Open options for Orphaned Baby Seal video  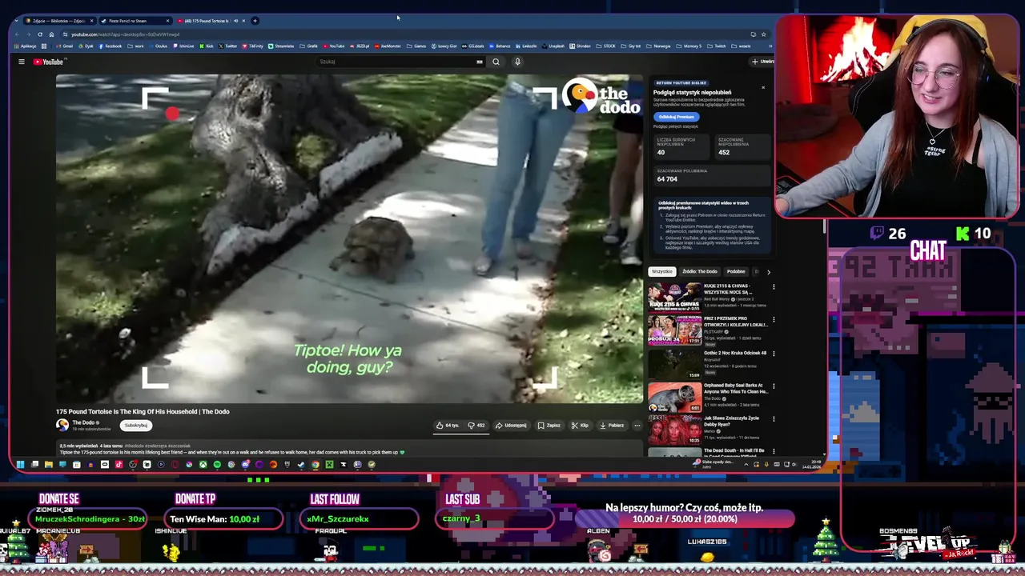(774, 386)
